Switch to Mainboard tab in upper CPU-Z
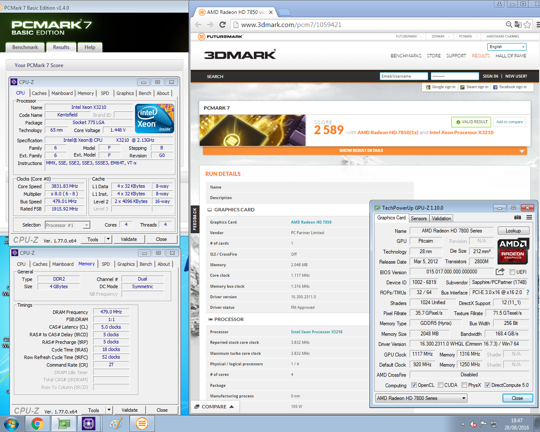Screen dimensions: 540x432 [62, 93]
